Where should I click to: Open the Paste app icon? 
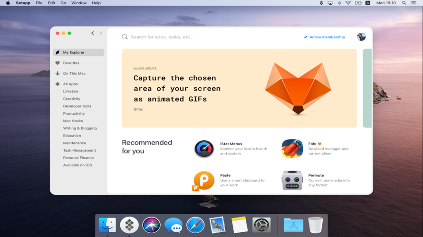203,181
